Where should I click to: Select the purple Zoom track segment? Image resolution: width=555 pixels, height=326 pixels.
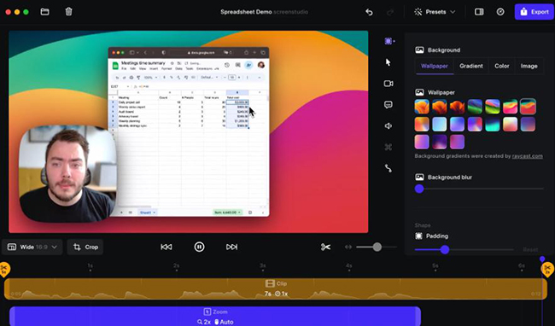215,316
